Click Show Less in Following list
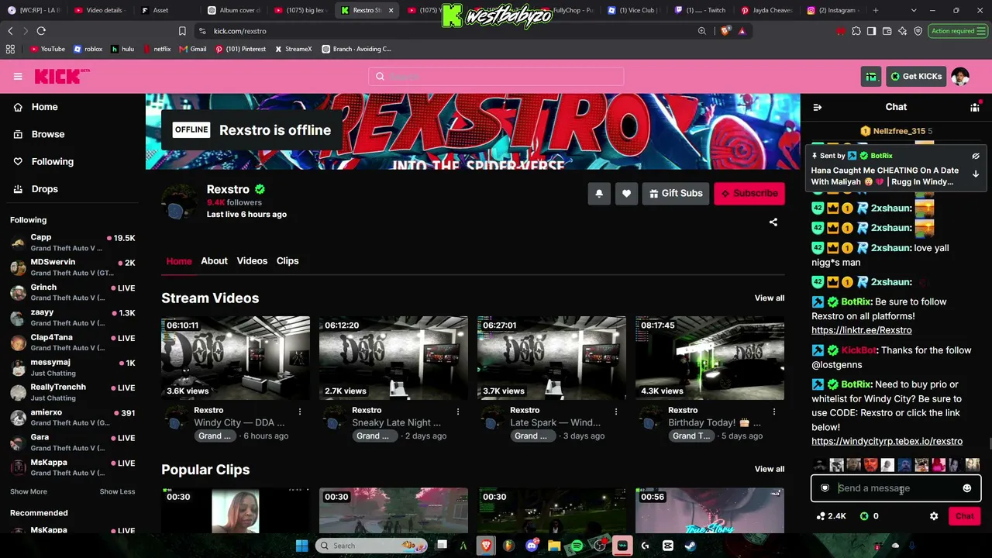Screen dimensions: 992x558 point(117,491)
